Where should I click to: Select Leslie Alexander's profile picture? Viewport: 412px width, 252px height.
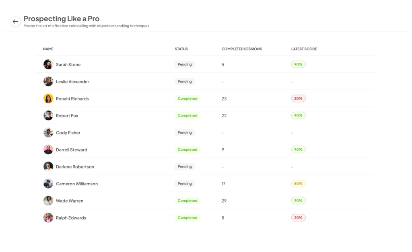[x=48, y=81]
